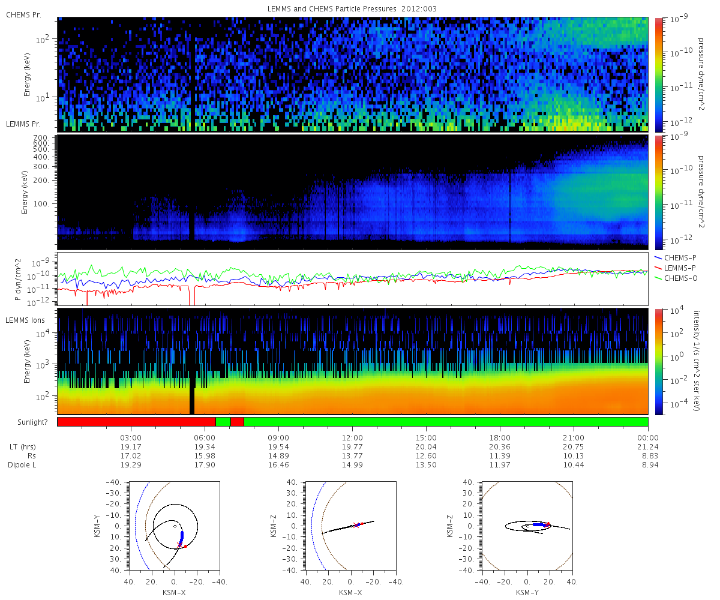Click Dipole L value 14.99
The image size is (720, 600).
[x=352, y=465]
